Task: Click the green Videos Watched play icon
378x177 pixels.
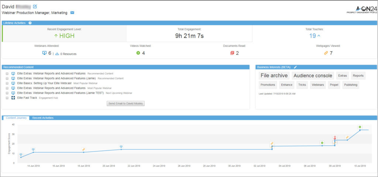Action: [138, 53]
